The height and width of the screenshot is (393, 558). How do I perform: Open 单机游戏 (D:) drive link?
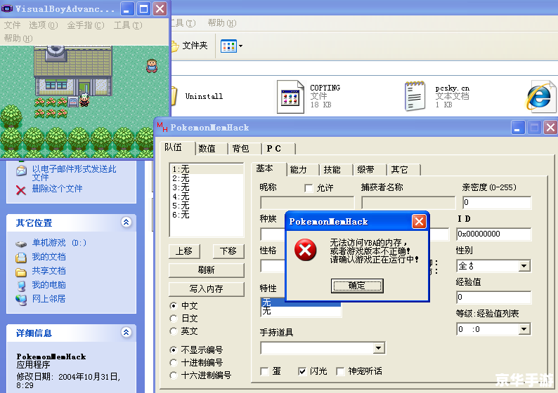coord(59,243)
